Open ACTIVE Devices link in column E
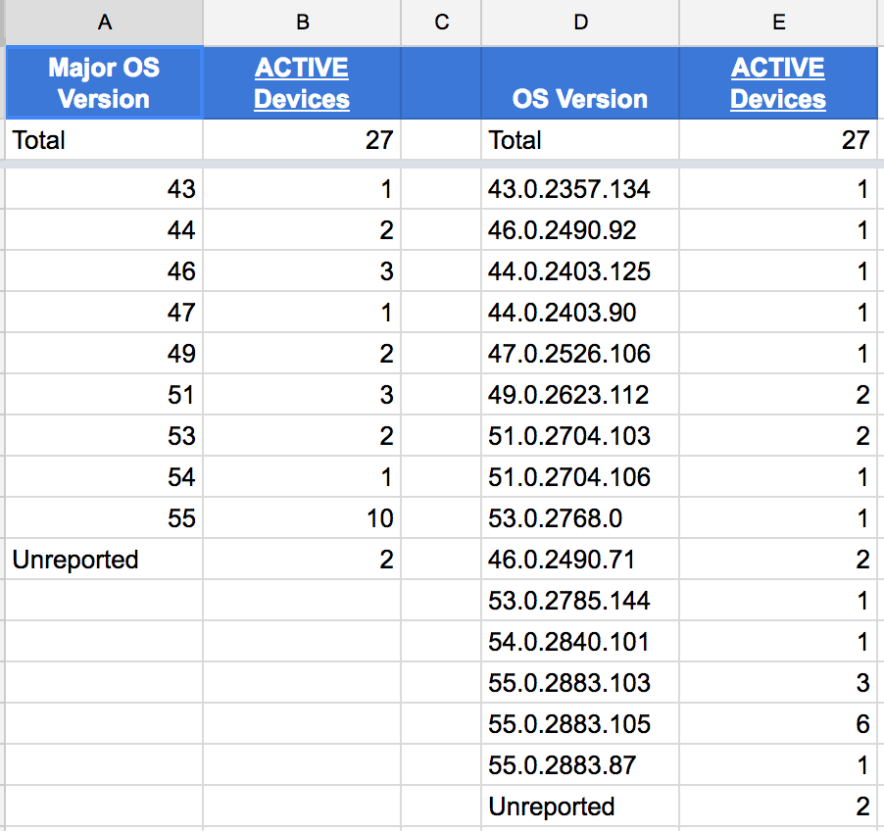884x831 pixels. tap(778, 83)
